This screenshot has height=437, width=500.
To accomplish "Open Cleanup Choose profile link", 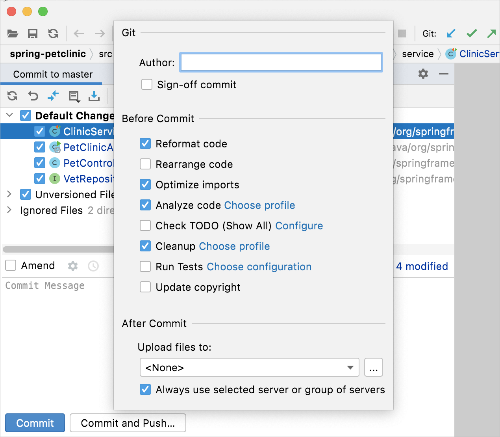I will (234, 246).
